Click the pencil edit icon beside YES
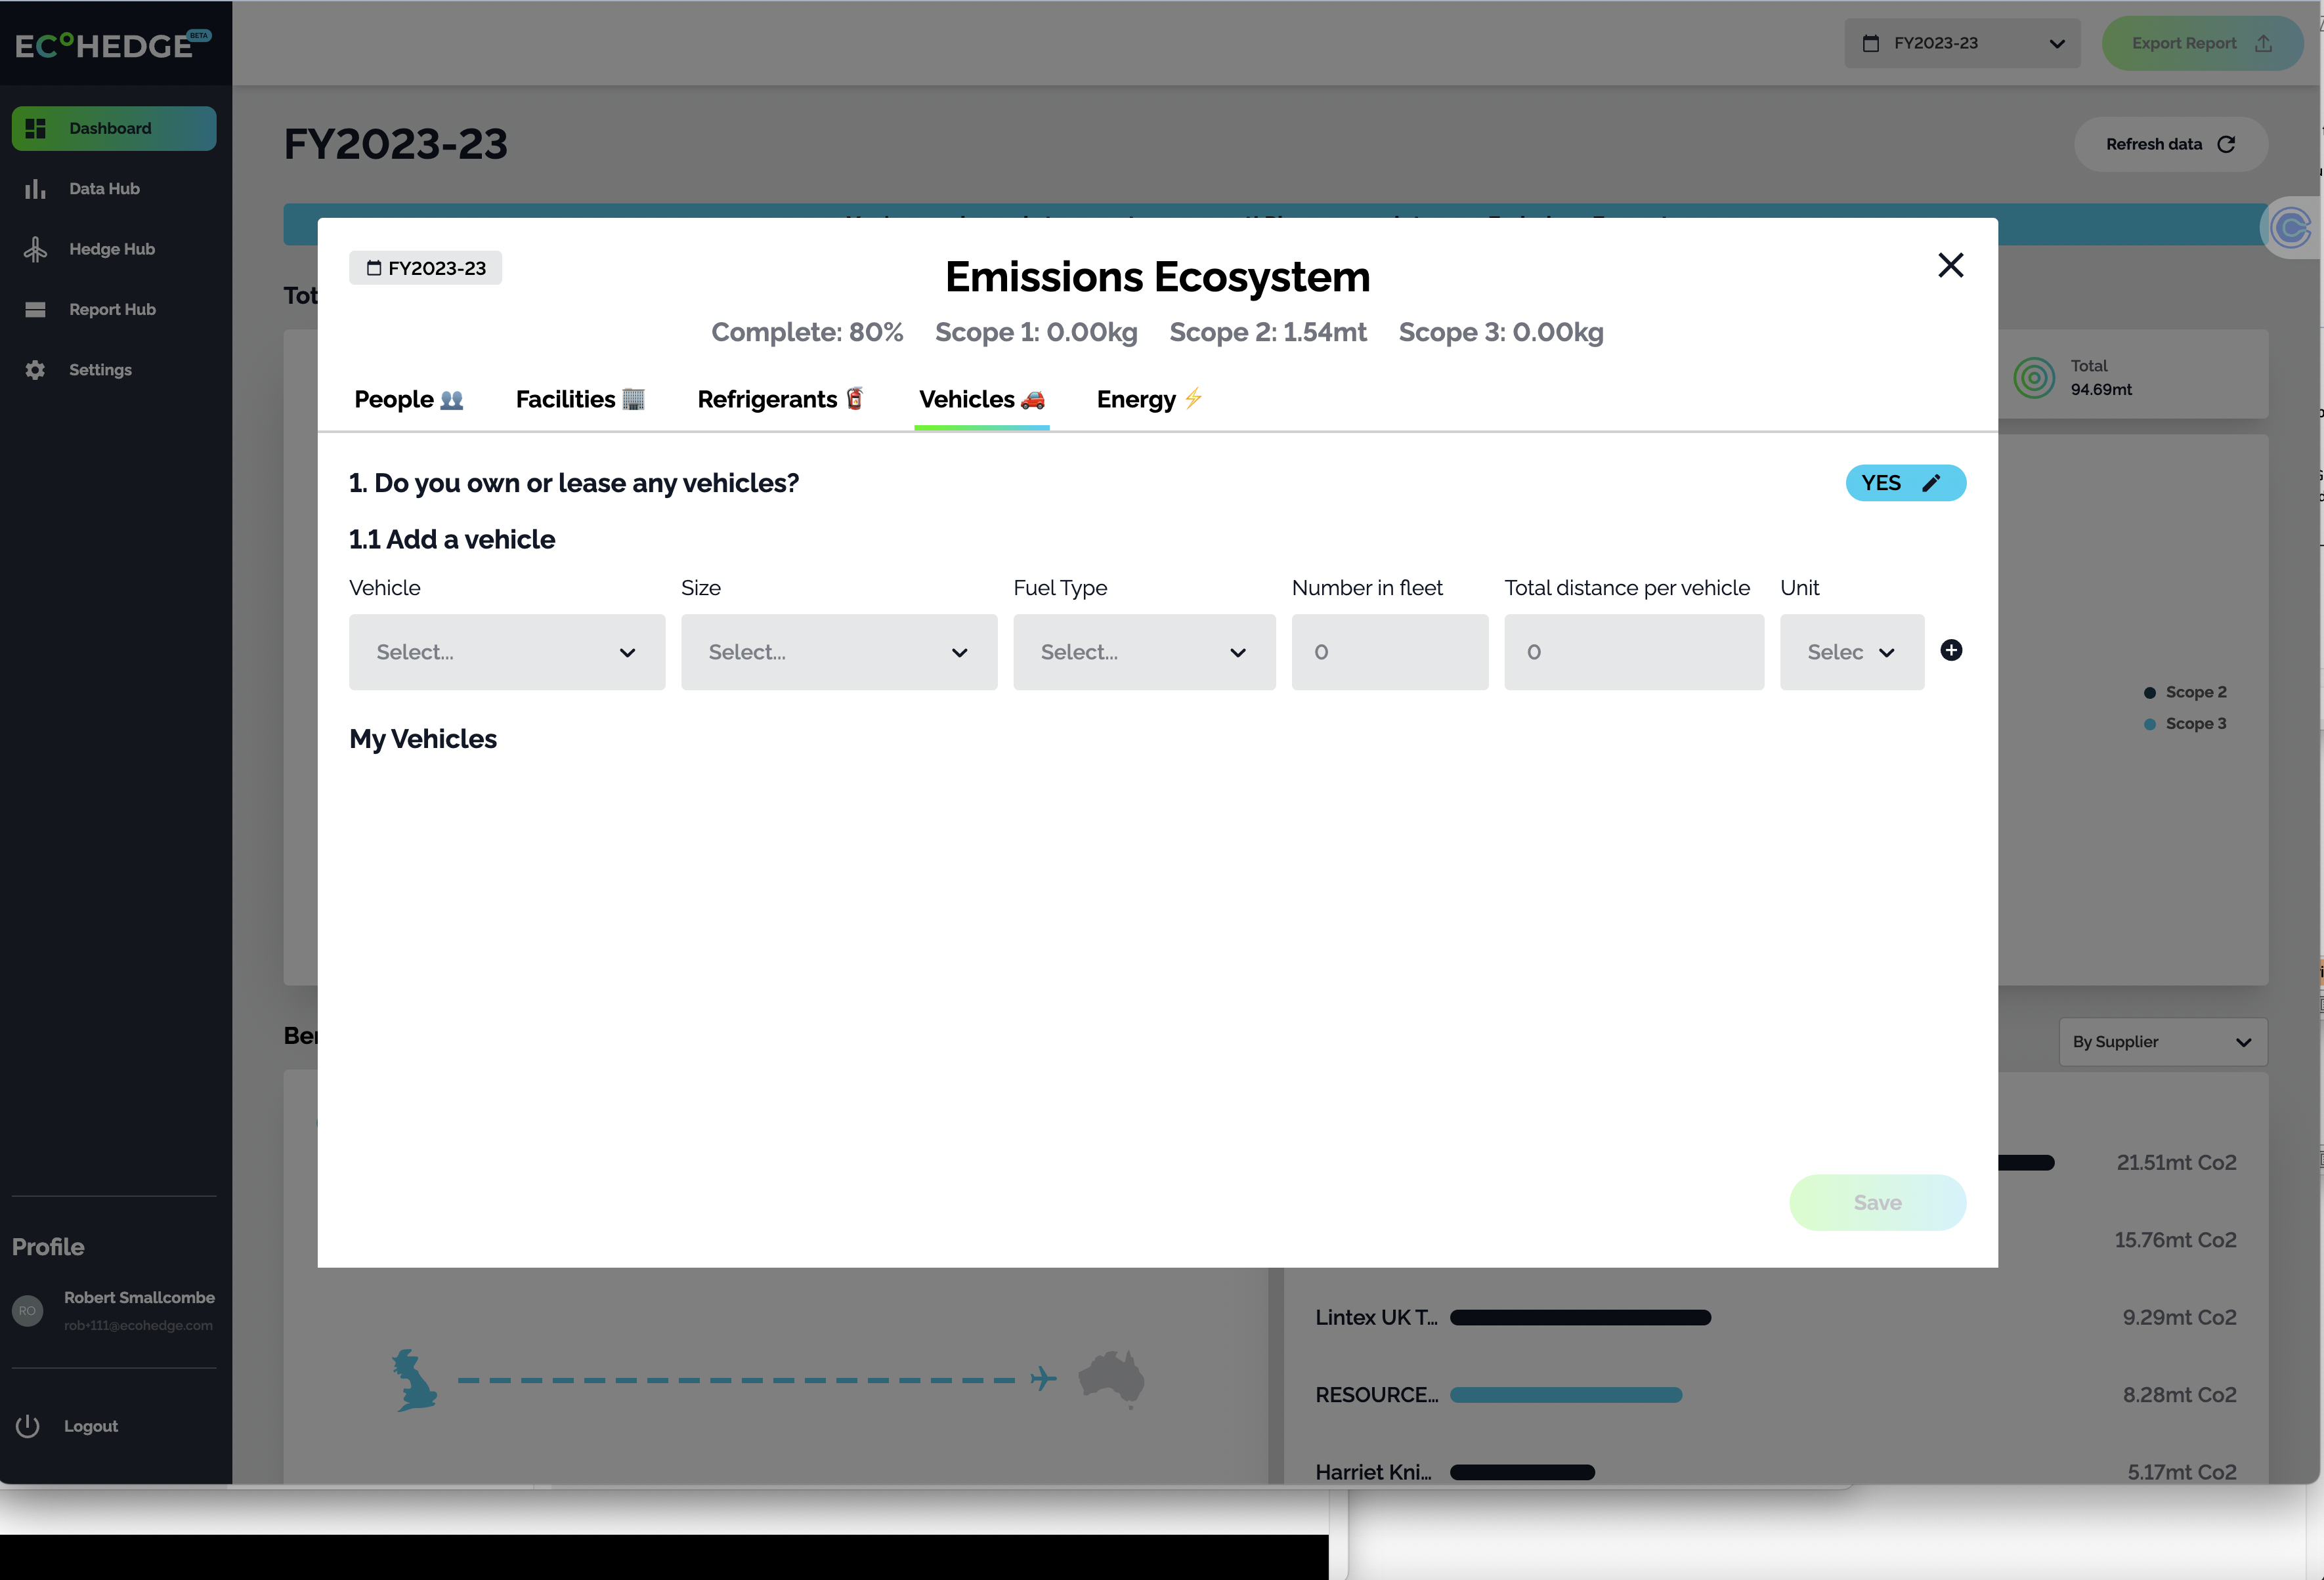This screenshot has height=1580, width=2324. click(x=1932, y=483)
